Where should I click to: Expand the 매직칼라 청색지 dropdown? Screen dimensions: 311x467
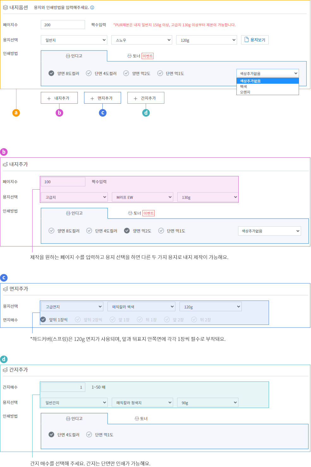click(x=142, y=403)
